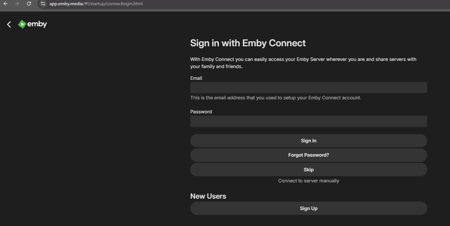Click the Emby Connect description paragraph
This screenshot has width=450, height=226.
point(303,63)
